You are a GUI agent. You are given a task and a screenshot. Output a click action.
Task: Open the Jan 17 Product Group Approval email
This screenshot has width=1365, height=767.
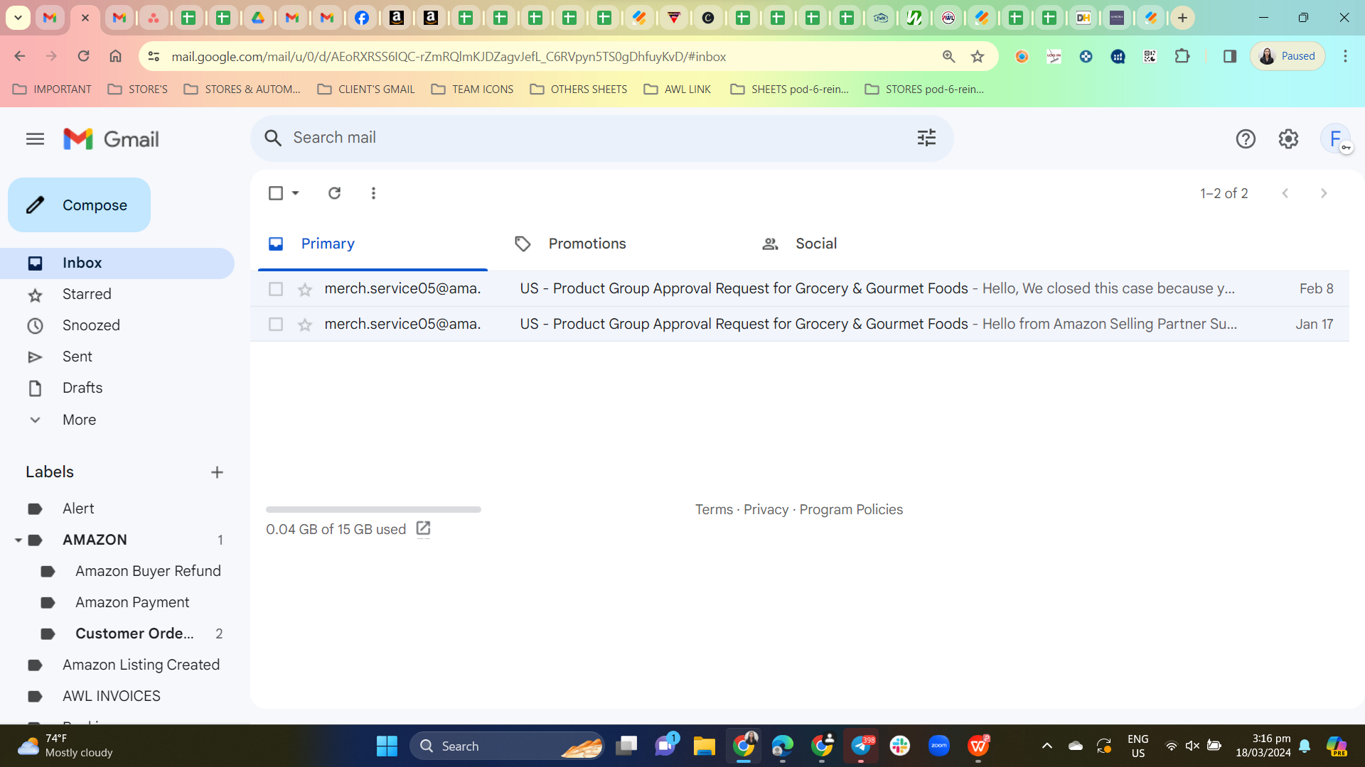[799, 325]
